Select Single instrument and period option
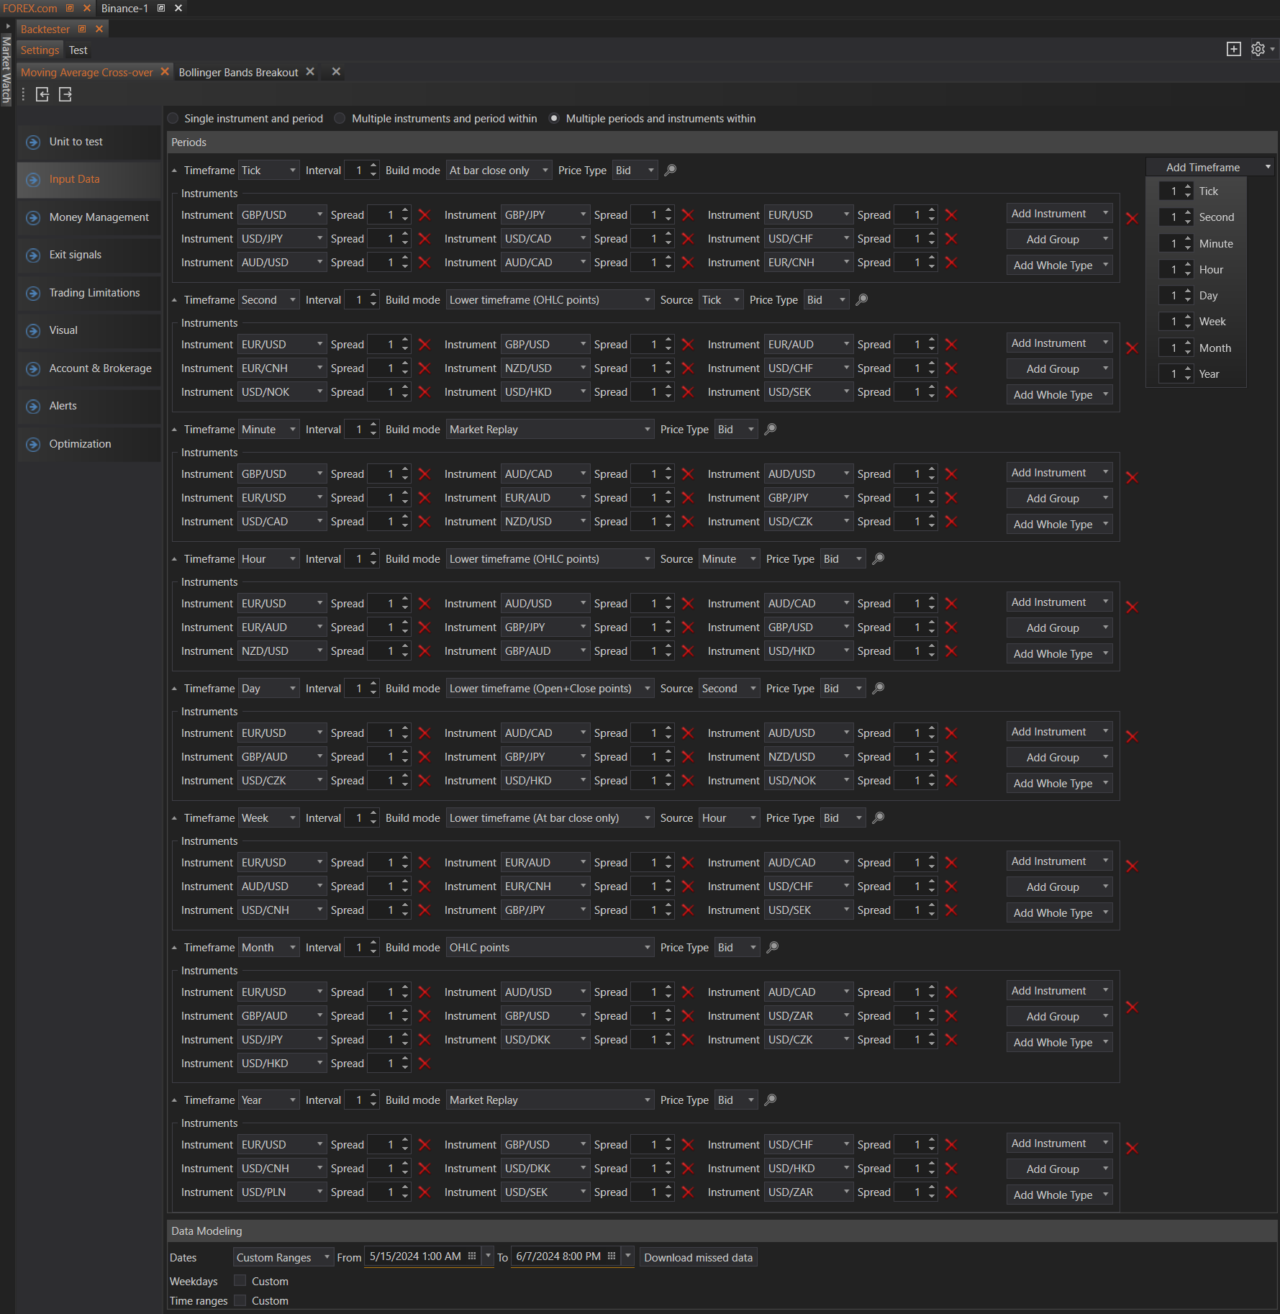 point(173,119)
